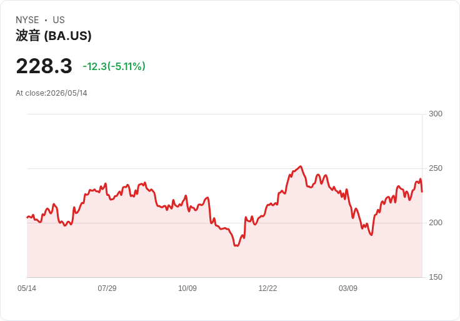Screen dimensions: 460x321
Task: Click the 250 price axis label
Action: click(436, 168)
